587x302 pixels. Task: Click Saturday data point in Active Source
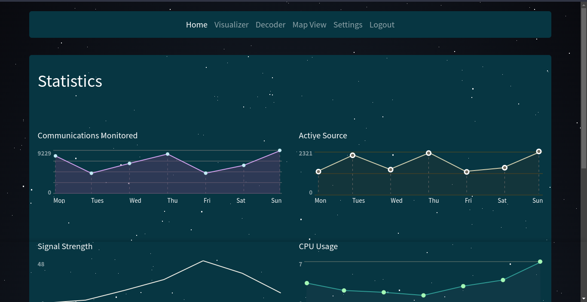(x=504, y=168)
